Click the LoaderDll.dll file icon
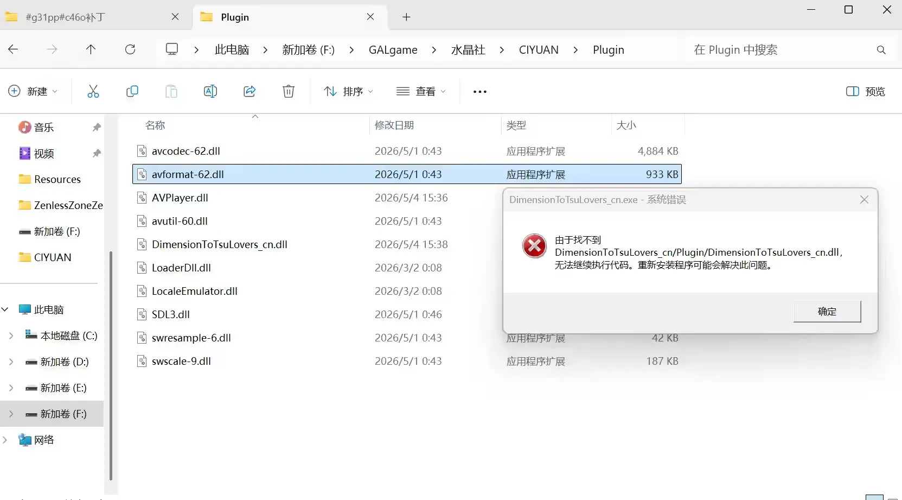This screenshot has width=902, height=500. (142, 268)
